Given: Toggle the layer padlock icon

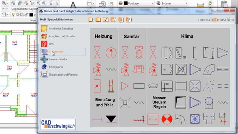Looking at the screenshot, I should (26, 15).
